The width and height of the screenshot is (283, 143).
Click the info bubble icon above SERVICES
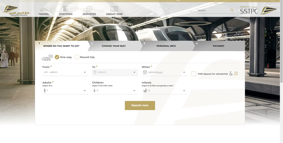click(89, 9)
